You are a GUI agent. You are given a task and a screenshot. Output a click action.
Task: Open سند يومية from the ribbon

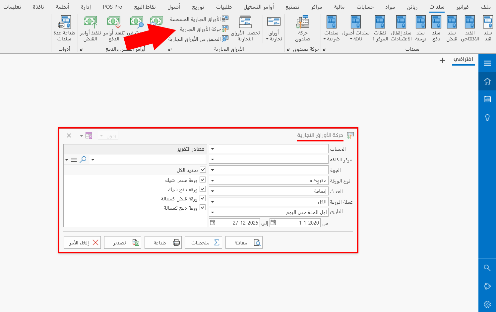coord(420,28)
